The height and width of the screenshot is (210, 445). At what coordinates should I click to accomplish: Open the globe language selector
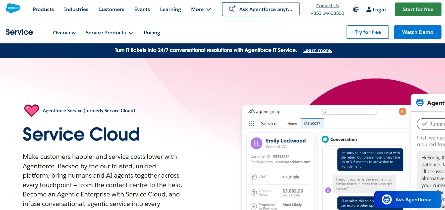[x=356, y=10]
